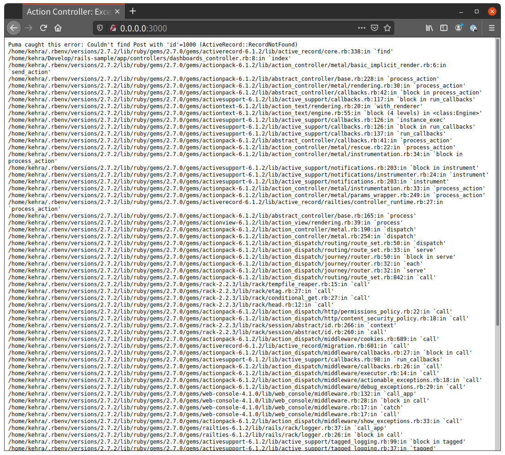Viewport: 505px width, 455px height.
Task: Click the metal/rescue.rb:22 trace line
Action: click(232, 147)
